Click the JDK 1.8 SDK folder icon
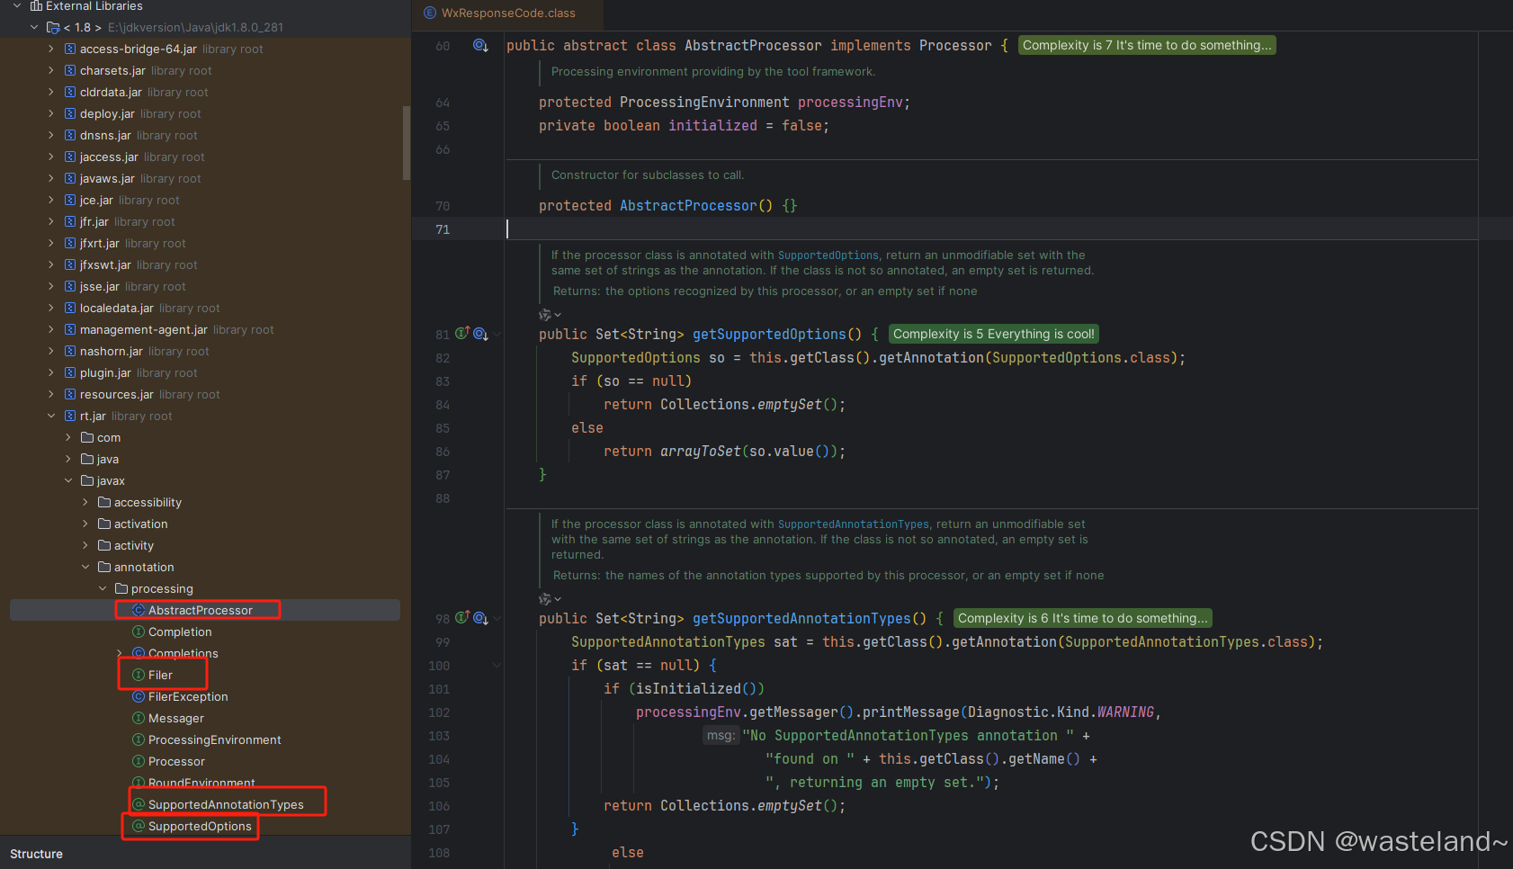The image size is (1513, 869). pyautogui.click(x=53, y=28)
